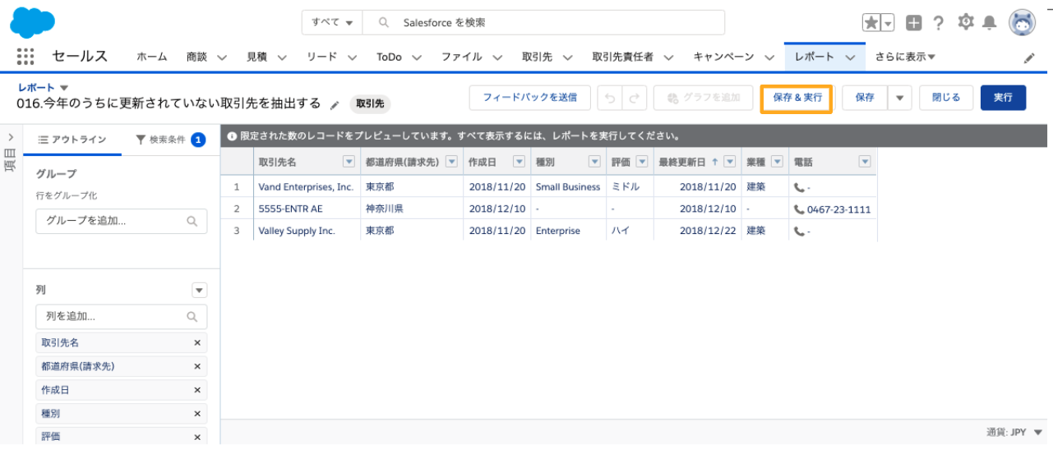Screen dimensions: 1053x449
Task: Open the レポート tab chevron menu
Action: [850, 57]
